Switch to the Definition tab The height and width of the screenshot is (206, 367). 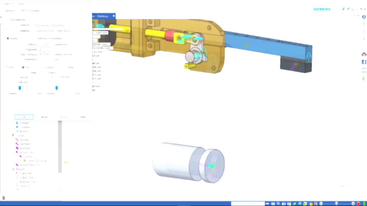9,11
